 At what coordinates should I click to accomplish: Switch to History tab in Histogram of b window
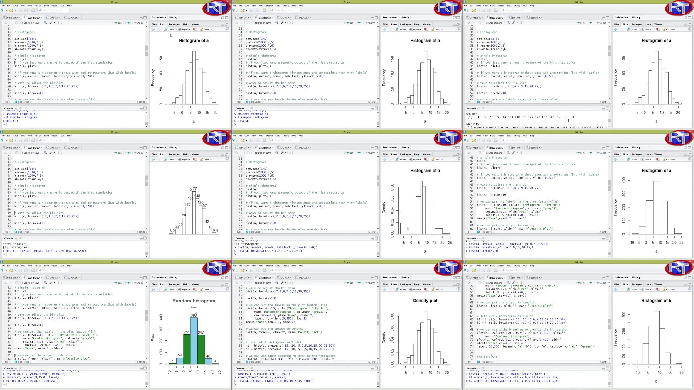636,277
